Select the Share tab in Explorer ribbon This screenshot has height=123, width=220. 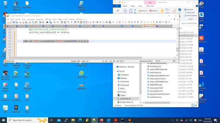coord(133,6)
